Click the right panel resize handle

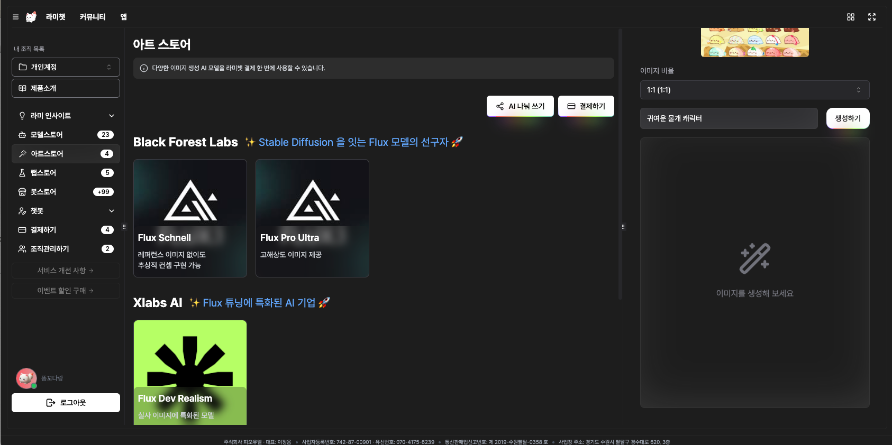click(623, 227)
